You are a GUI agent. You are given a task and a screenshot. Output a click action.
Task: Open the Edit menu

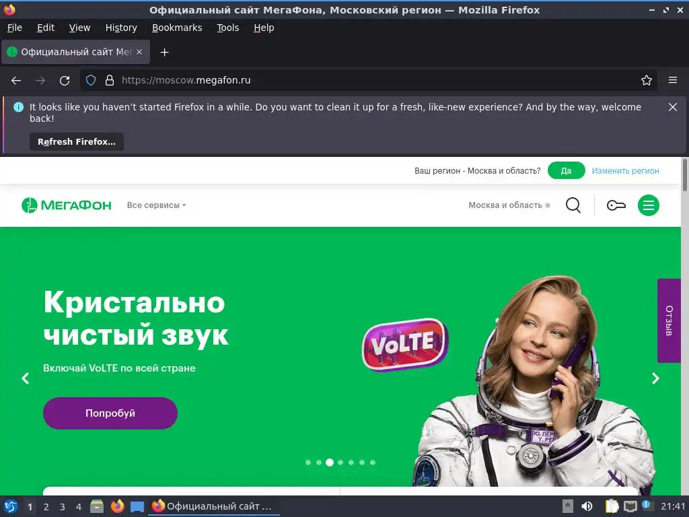click(46, 28)
